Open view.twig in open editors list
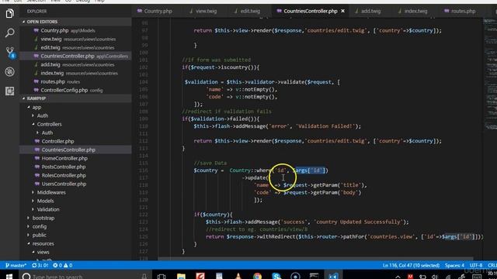Image resolution: width=497 pixels, height=279 pixels. [75, 40]
